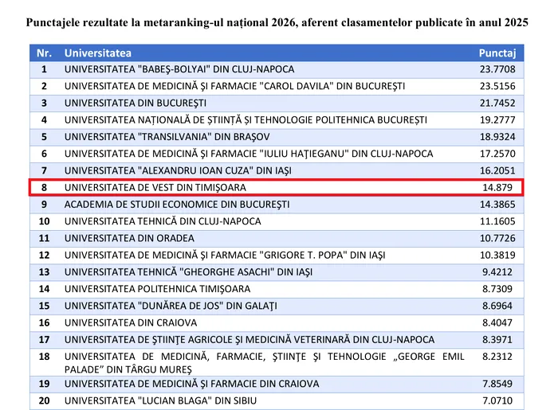558x410 pixels.
Task: Click score 8.2312
Action: coord(497,357)
